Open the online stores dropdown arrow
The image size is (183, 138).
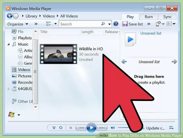tap(19, 115)
